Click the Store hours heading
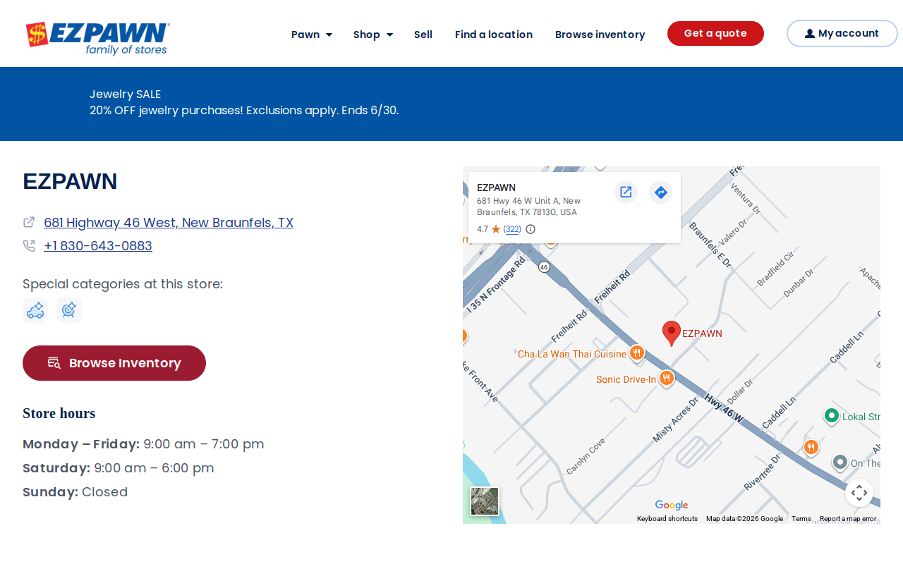903x564 pixels. [59, 413]
